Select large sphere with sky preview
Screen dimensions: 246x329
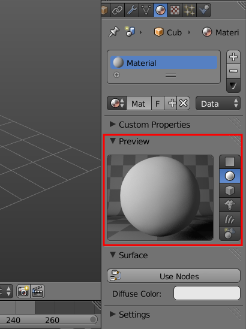click(230, 234)
